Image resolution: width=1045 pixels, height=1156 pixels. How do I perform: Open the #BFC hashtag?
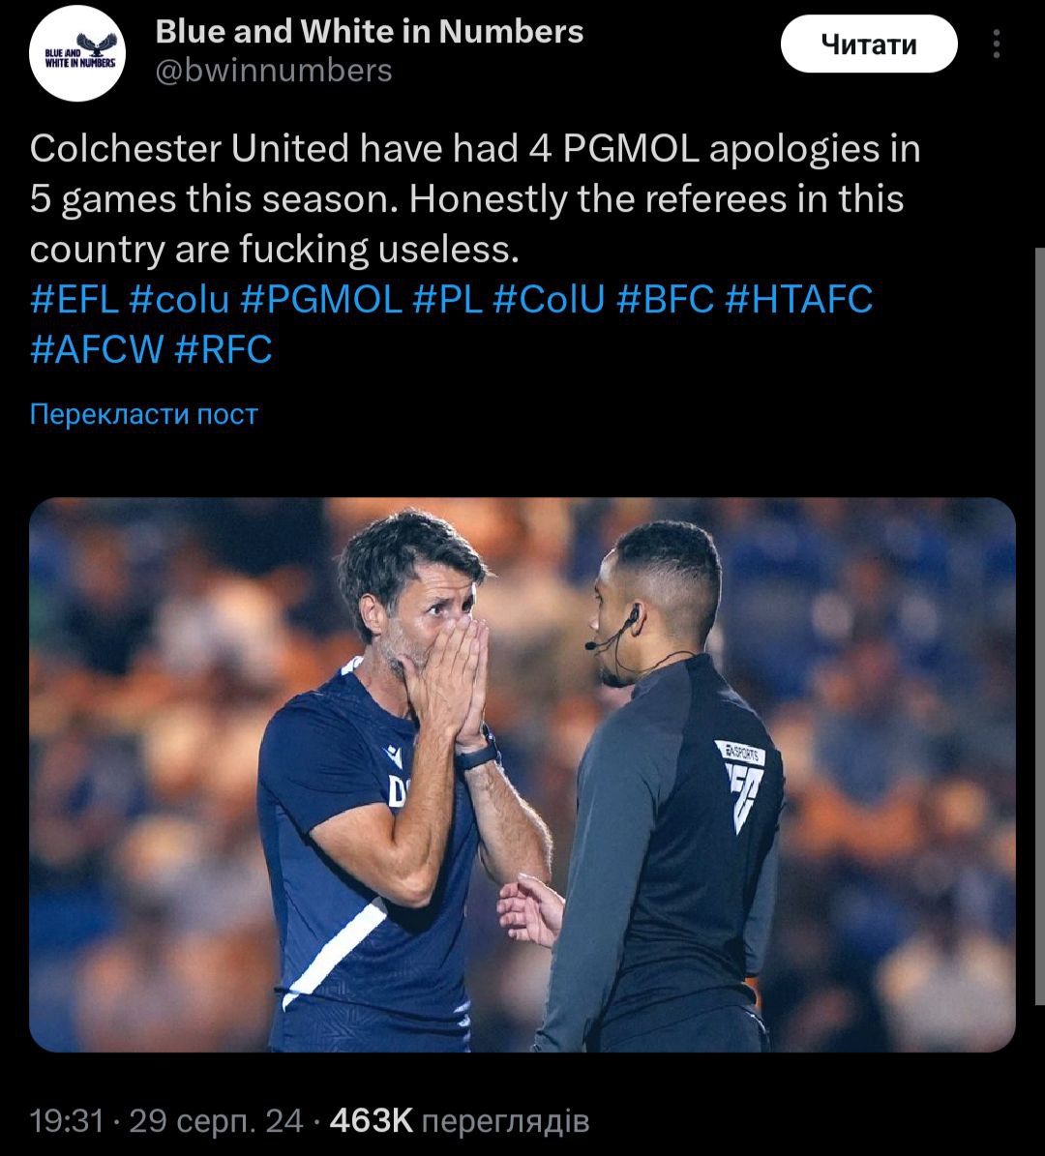pos(665,299)
